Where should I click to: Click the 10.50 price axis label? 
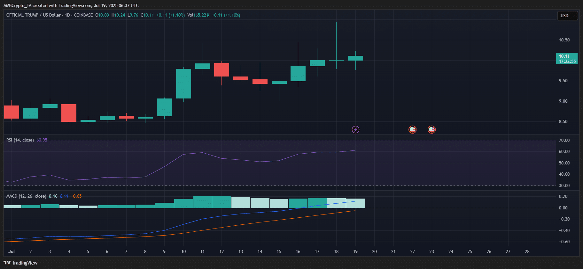[x=564, y=40]
